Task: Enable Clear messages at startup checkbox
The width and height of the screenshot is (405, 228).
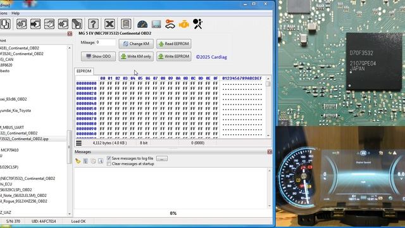Action: [x=109, y=164]
